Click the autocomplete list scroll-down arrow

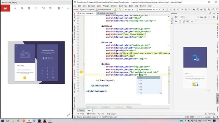161,93
